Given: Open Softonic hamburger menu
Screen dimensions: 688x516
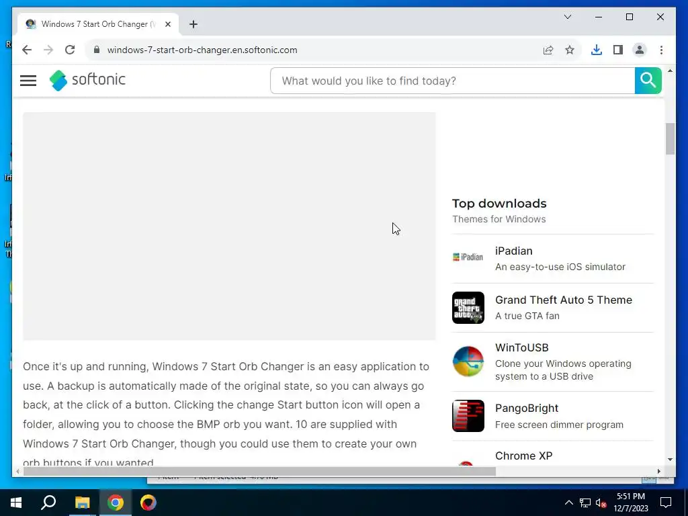Looking at the screenshot, I should pyautogui.click(x=28, y=81).
